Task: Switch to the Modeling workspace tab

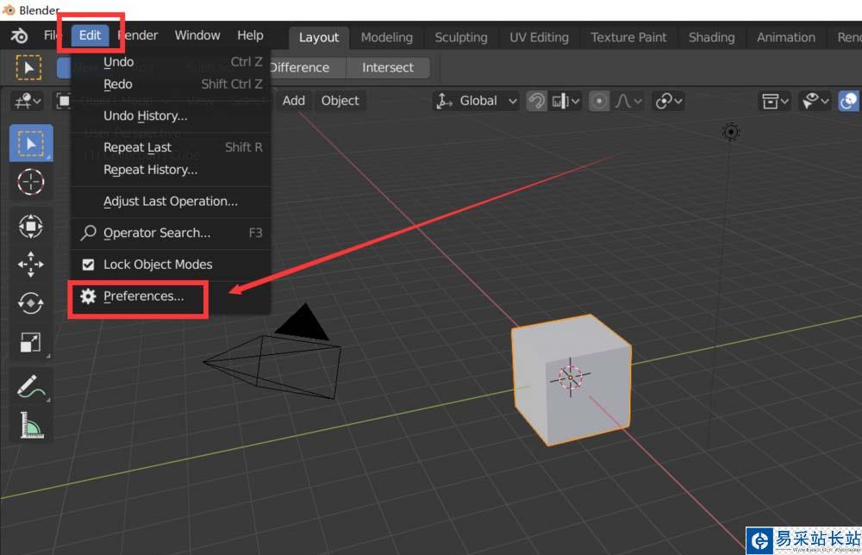Action: tap(386, 37)
